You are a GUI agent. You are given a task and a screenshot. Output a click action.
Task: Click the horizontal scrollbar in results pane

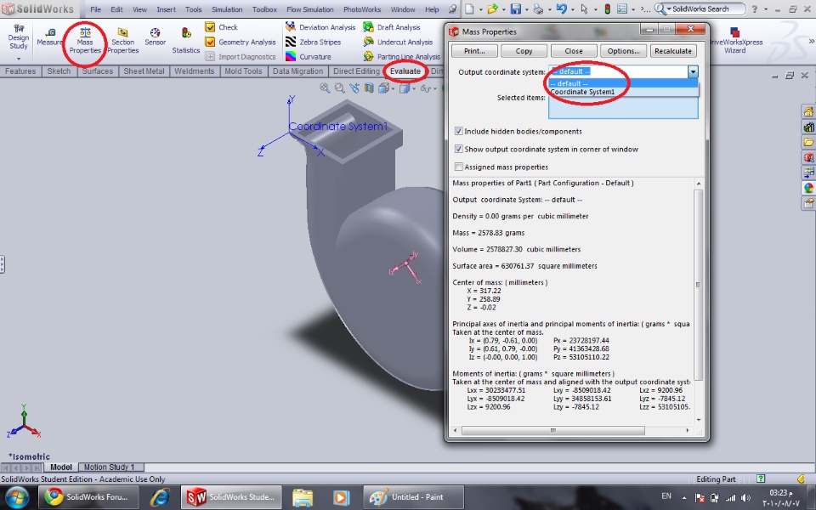pos(552,430)
